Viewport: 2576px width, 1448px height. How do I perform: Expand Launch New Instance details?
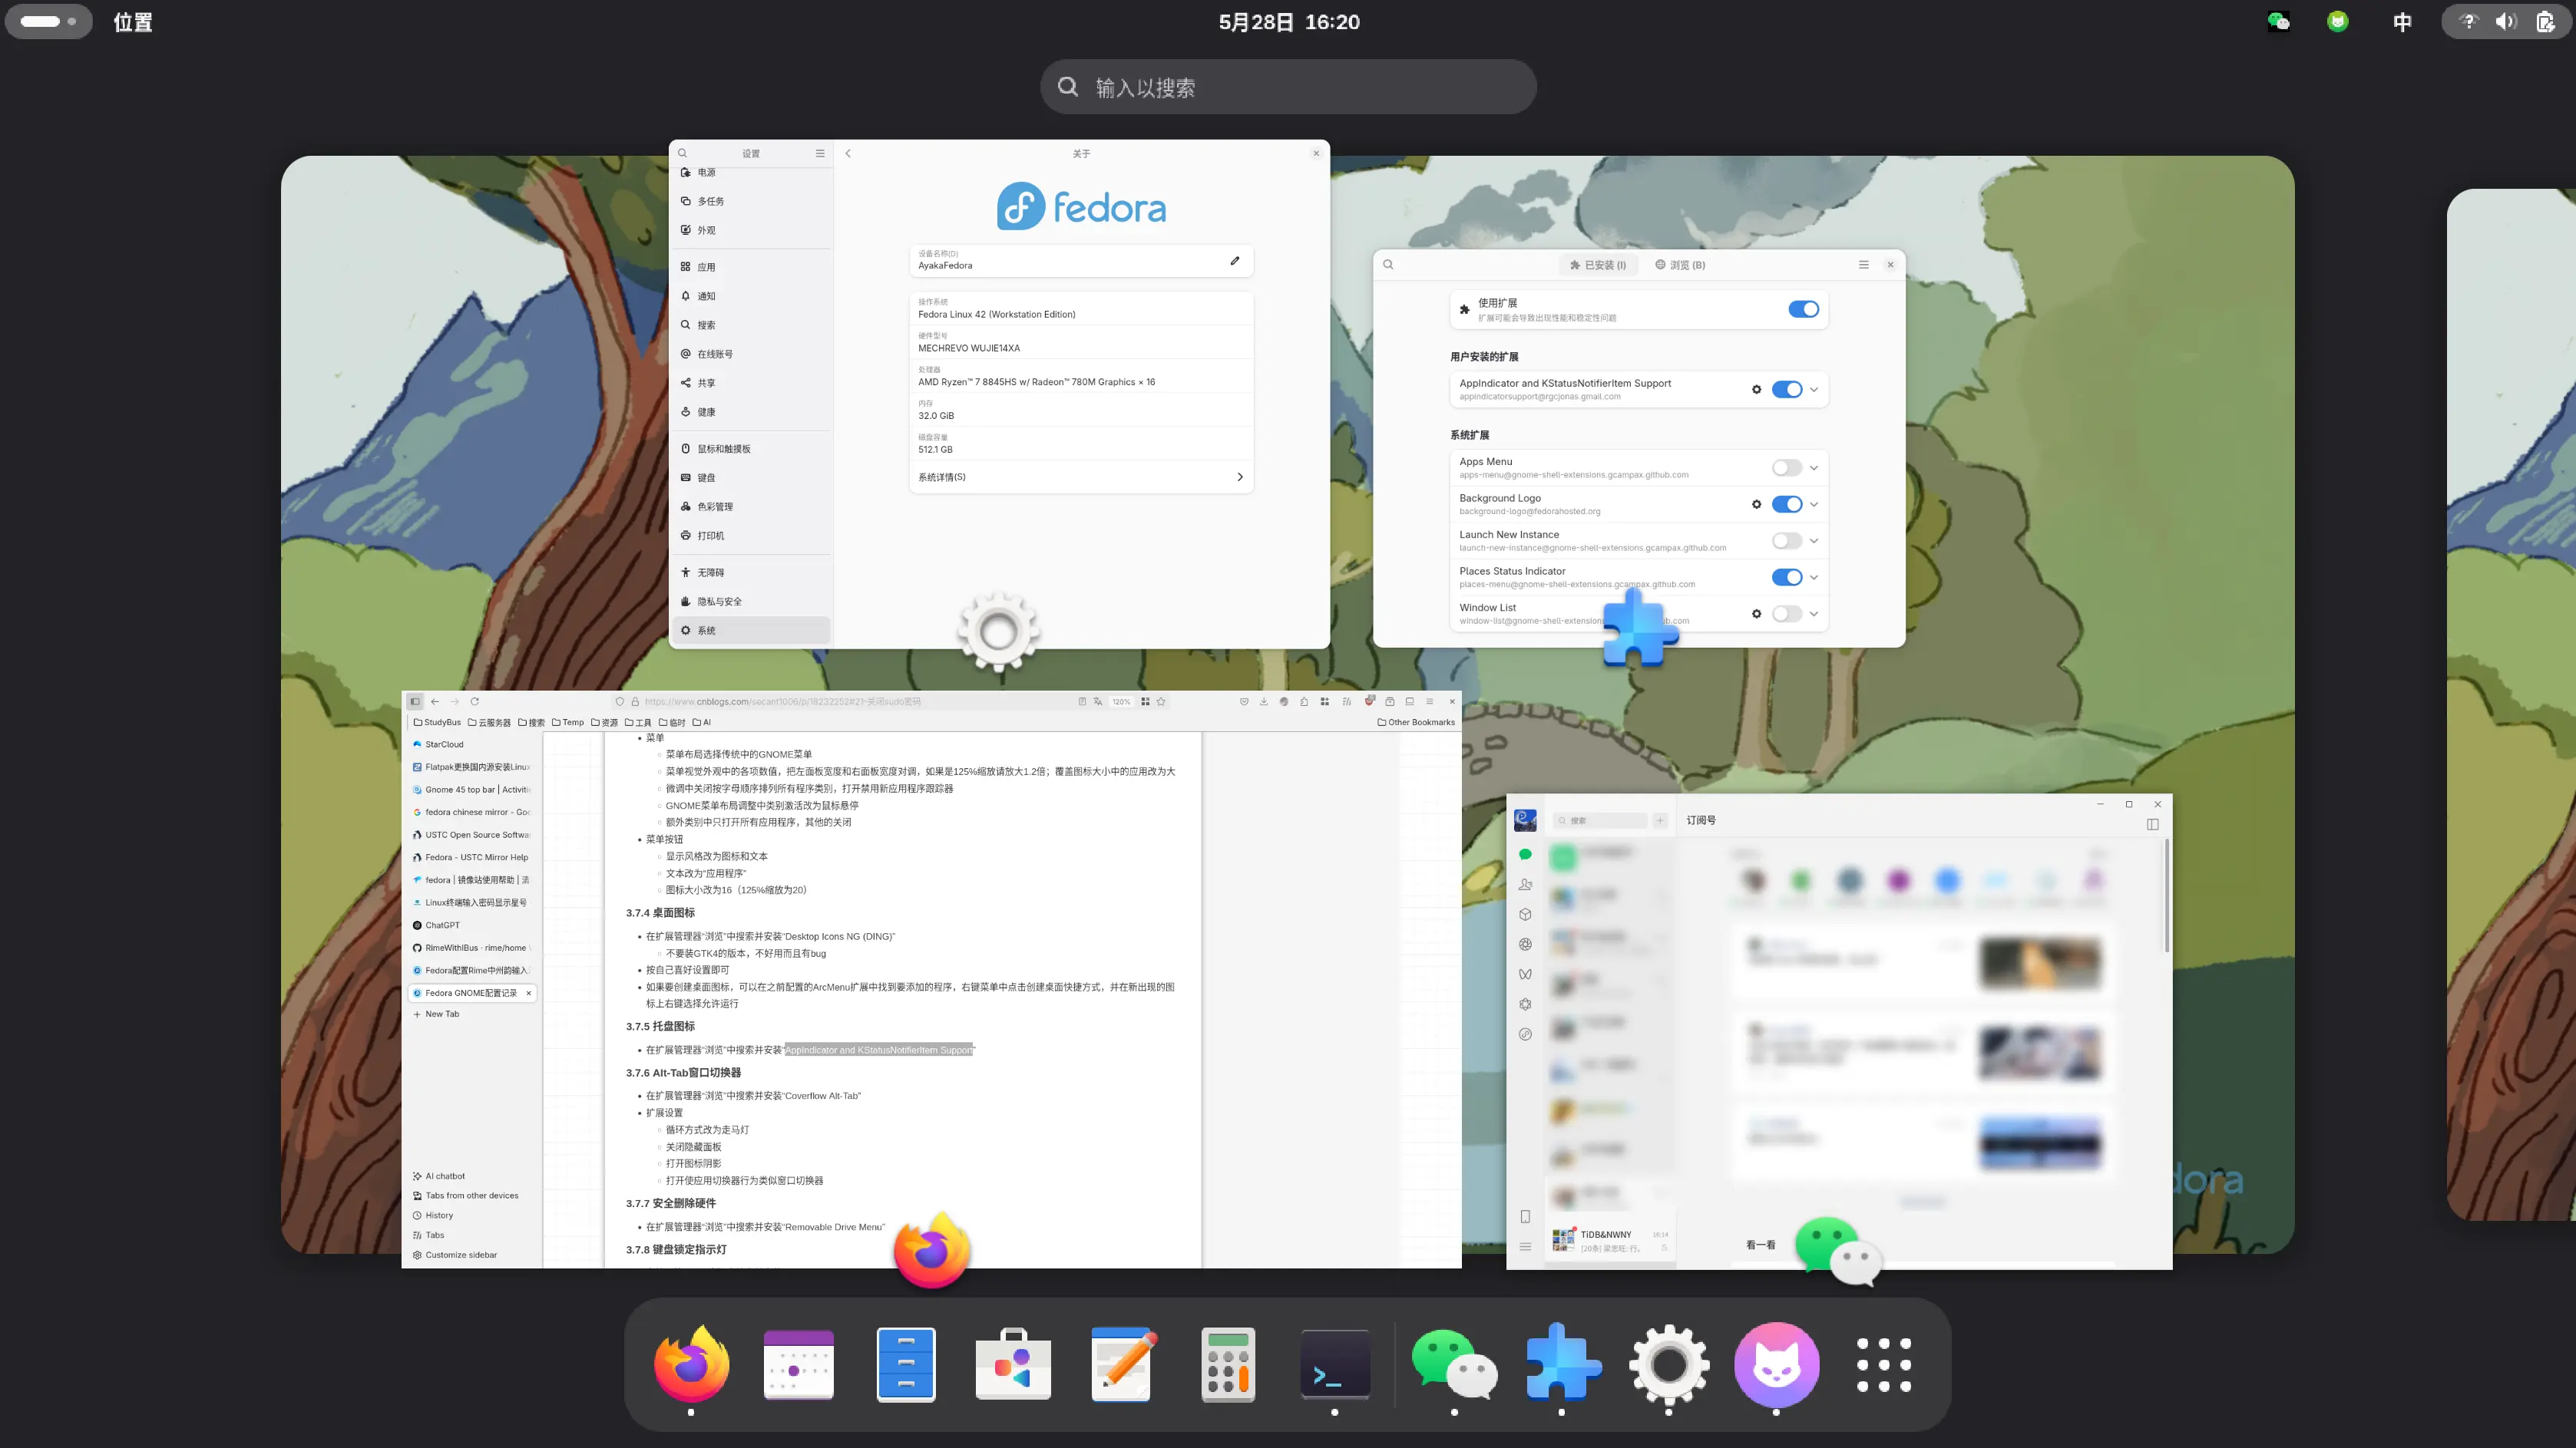1814,541
